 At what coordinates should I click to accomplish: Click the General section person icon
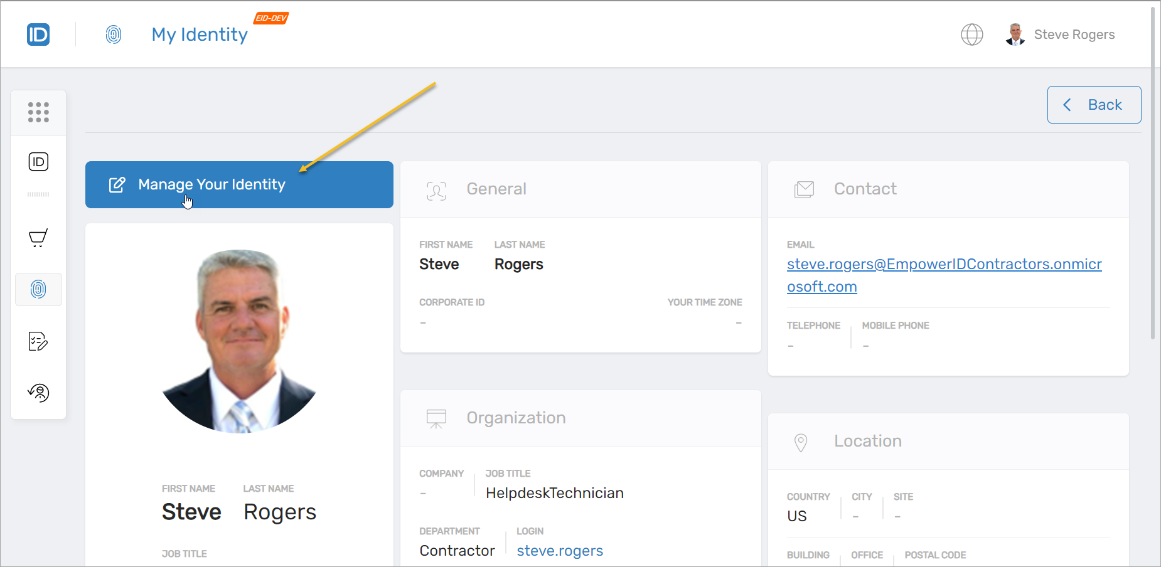pos(437,191)
